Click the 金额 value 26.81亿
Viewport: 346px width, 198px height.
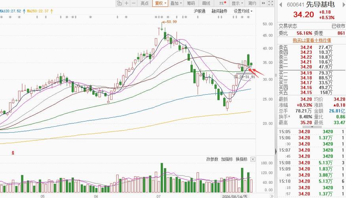(337, 111)
